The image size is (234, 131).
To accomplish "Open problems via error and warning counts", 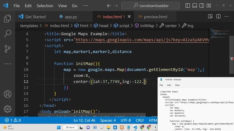I will click(13, 120).
